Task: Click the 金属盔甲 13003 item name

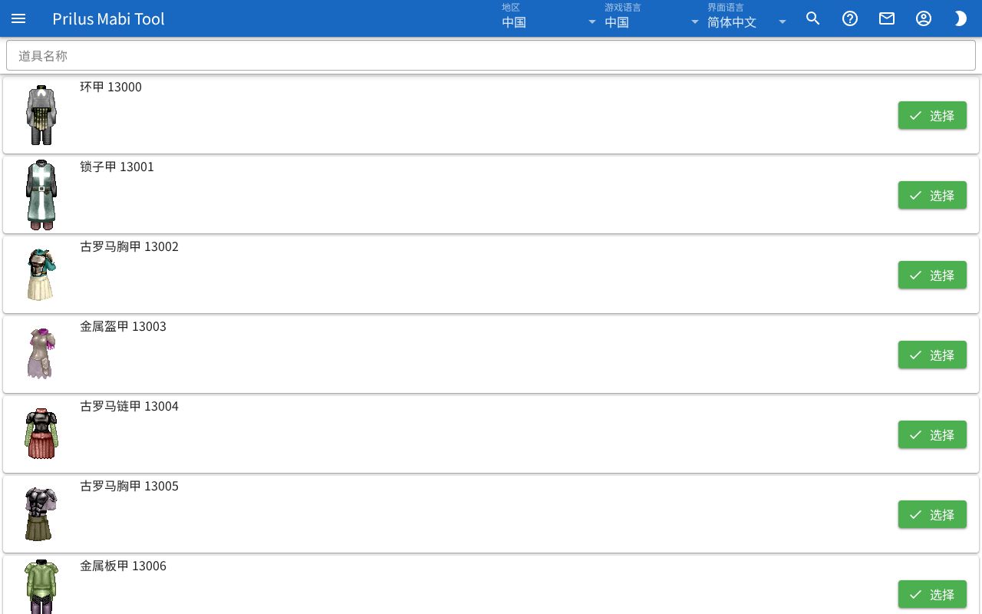Action: (x=123, y=326)
